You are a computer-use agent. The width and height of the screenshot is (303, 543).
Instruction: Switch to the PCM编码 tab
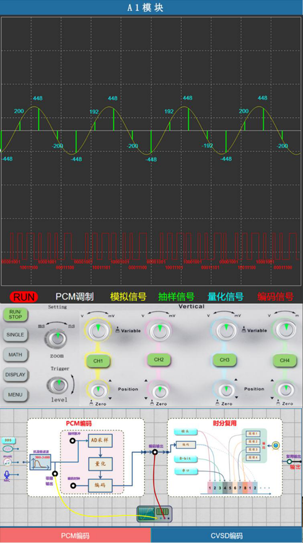(75, 535)
